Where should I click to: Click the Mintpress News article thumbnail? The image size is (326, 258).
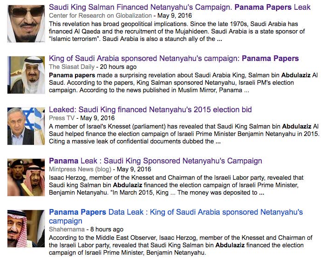point(26,177)
